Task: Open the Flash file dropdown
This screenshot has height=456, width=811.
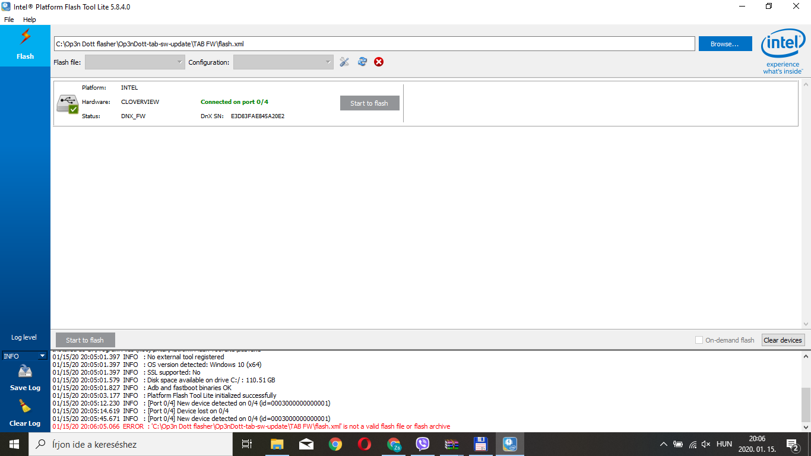Action: click(135, 62)
